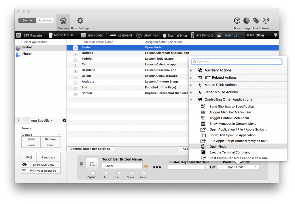The height and width of the screenshot is (204, 295).
Task: Click the Add Icon placeholder box
Action: (x=92, y=164)
